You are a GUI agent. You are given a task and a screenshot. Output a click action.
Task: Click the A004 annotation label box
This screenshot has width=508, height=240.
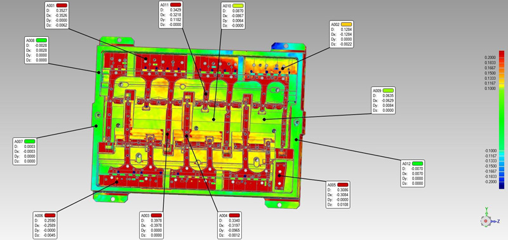[x=230, y=225]
